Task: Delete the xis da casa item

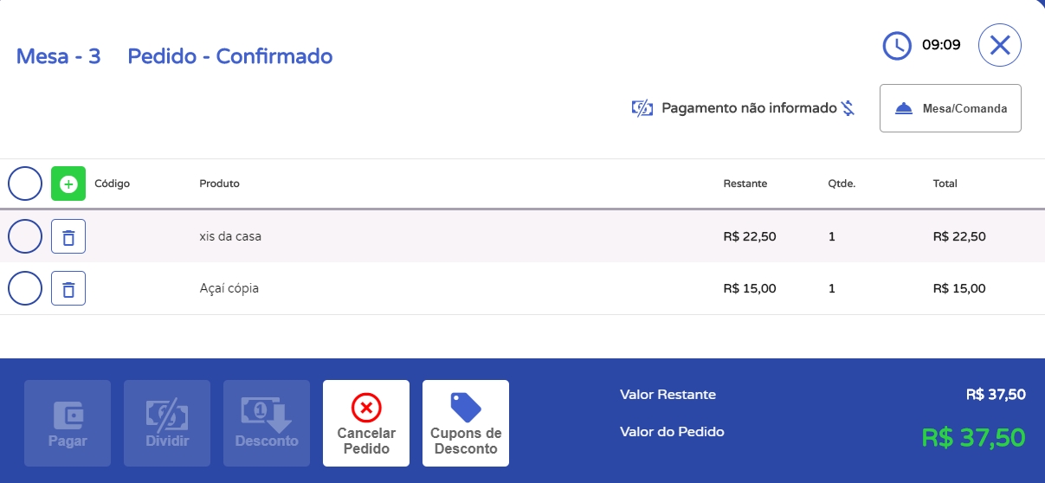Action: point(68,236)
